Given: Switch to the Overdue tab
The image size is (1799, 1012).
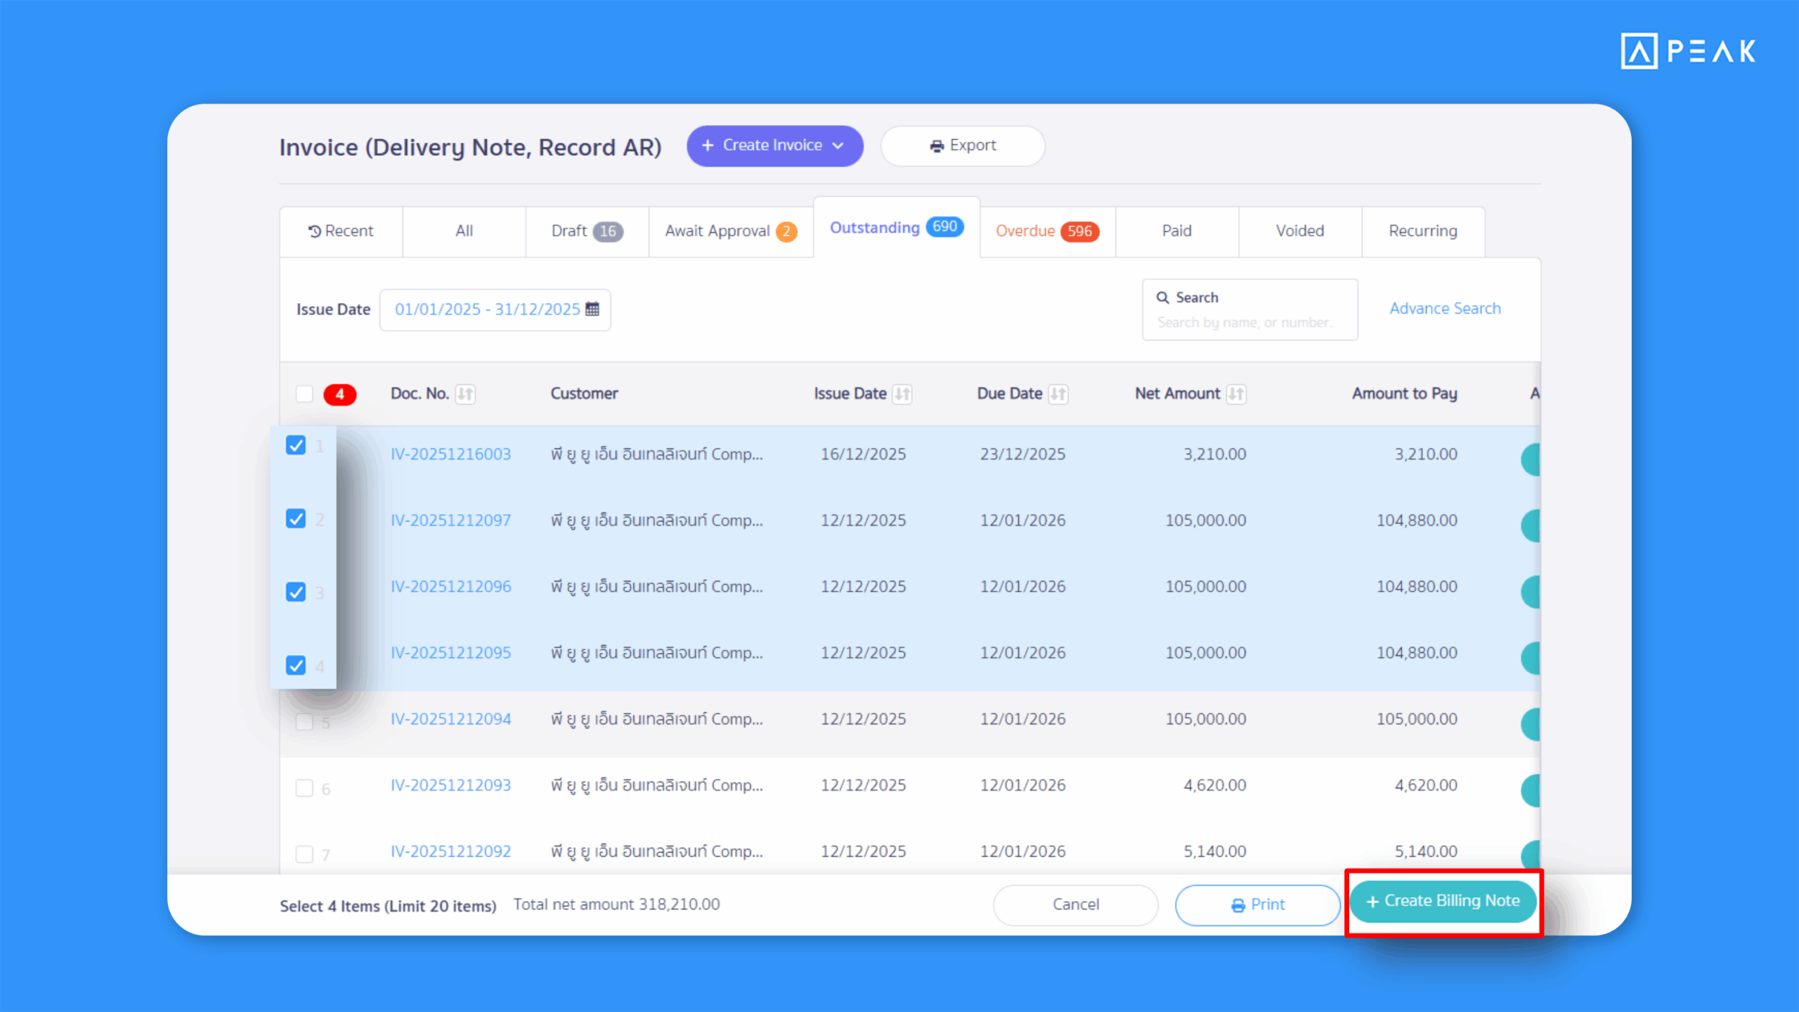Looking at the screenshot, I should pyautogui.click(x=1046, y=231).
